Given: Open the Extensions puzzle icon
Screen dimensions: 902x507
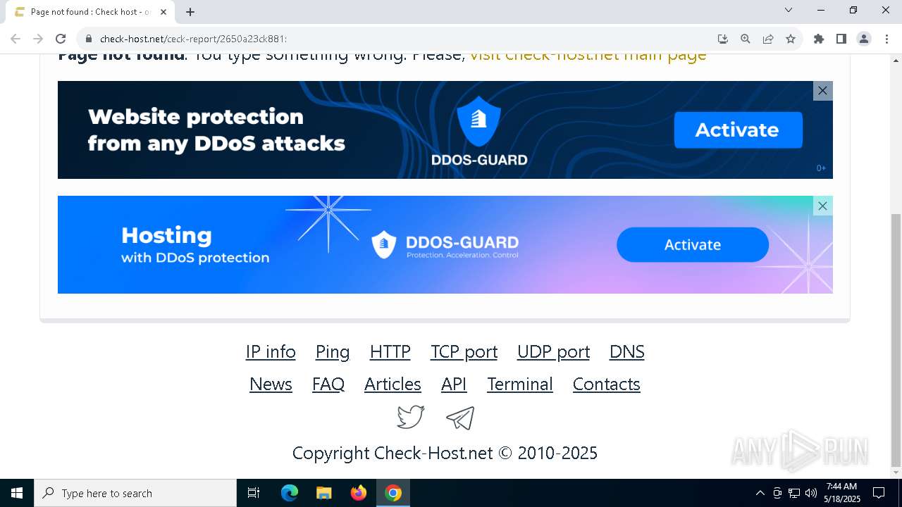Looking at the screenshot, I should (819, 39).
